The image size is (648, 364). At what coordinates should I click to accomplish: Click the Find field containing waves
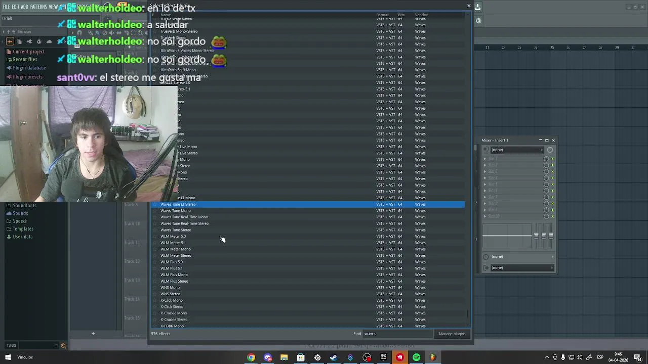[x=397, y=334]
